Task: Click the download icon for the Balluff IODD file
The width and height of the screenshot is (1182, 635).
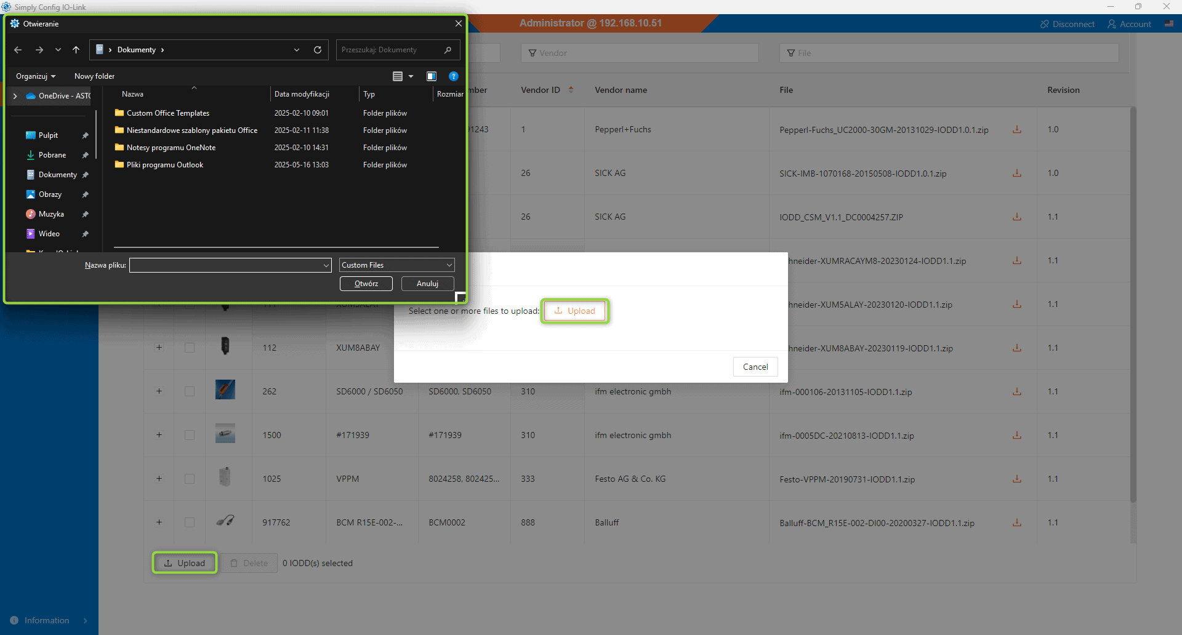Action: click(1017, 522)
